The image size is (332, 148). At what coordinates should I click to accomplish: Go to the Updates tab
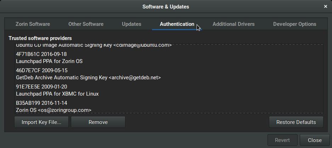click(x=131, y=24)
